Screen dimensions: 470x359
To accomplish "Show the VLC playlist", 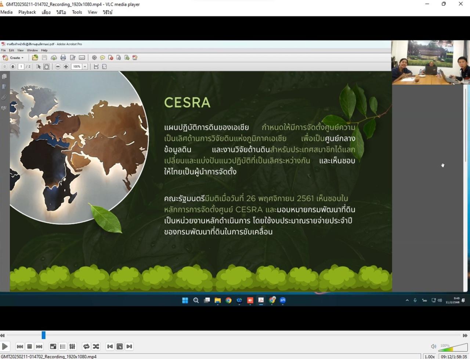I will [63, 346].
